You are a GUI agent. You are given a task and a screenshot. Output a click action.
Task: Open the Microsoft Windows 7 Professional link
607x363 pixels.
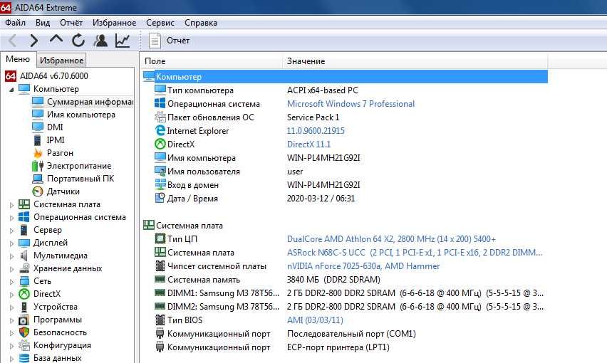[351, 104]
